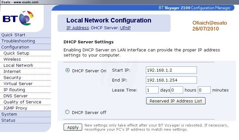Go to Wireless settings page
Image resolution: width=239 pixels, height=140 pixels.
pyautogui.click(x=12, y=59)
